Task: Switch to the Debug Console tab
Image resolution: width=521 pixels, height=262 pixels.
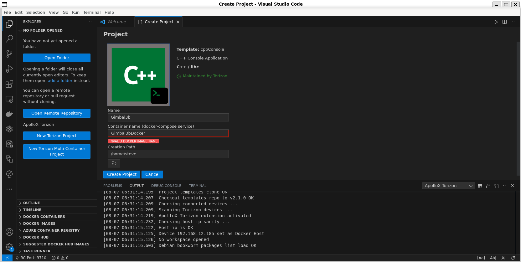Action: pos(166,186)
